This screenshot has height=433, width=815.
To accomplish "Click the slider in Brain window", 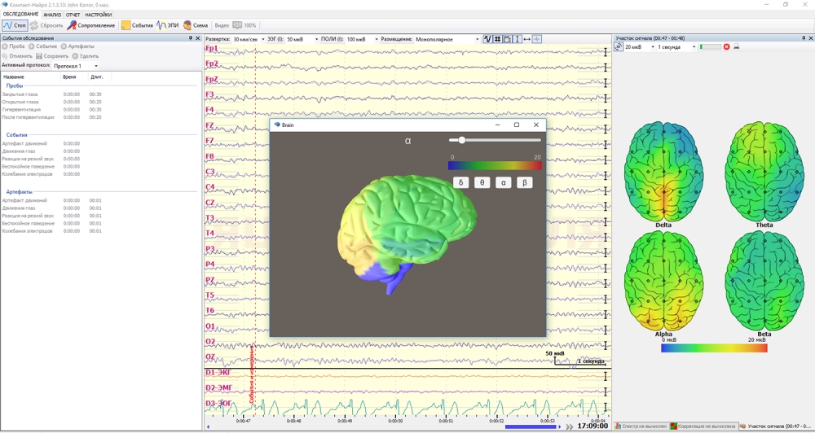I will point(462,140).
